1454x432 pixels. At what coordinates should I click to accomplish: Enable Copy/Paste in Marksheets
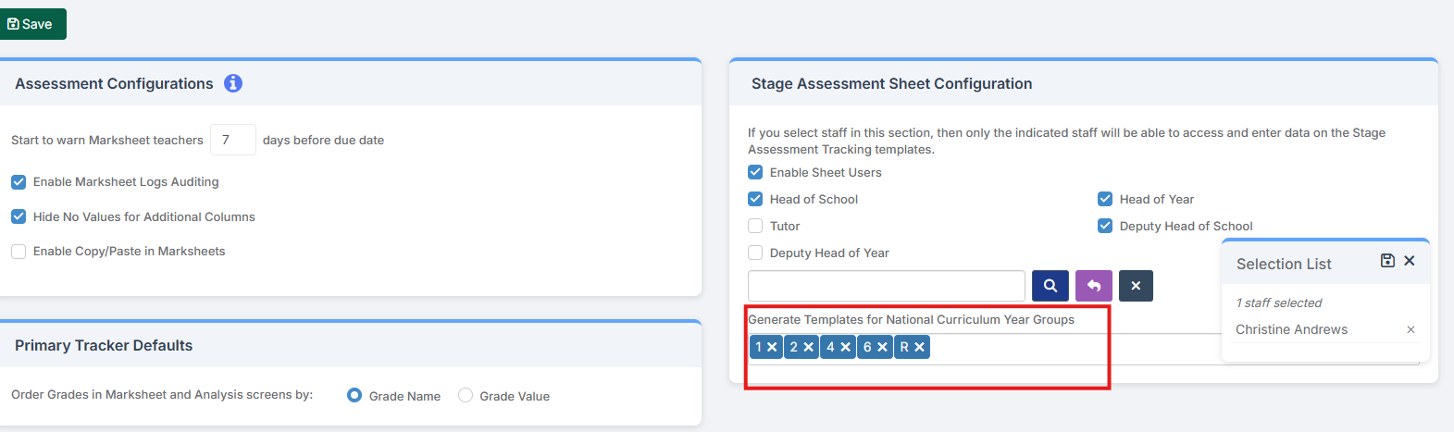(19, 252)
